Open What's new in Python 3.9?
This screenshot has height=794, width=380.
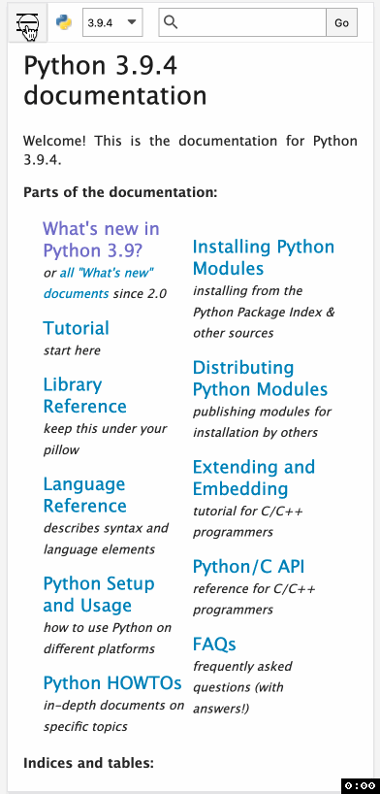(101, 240)
